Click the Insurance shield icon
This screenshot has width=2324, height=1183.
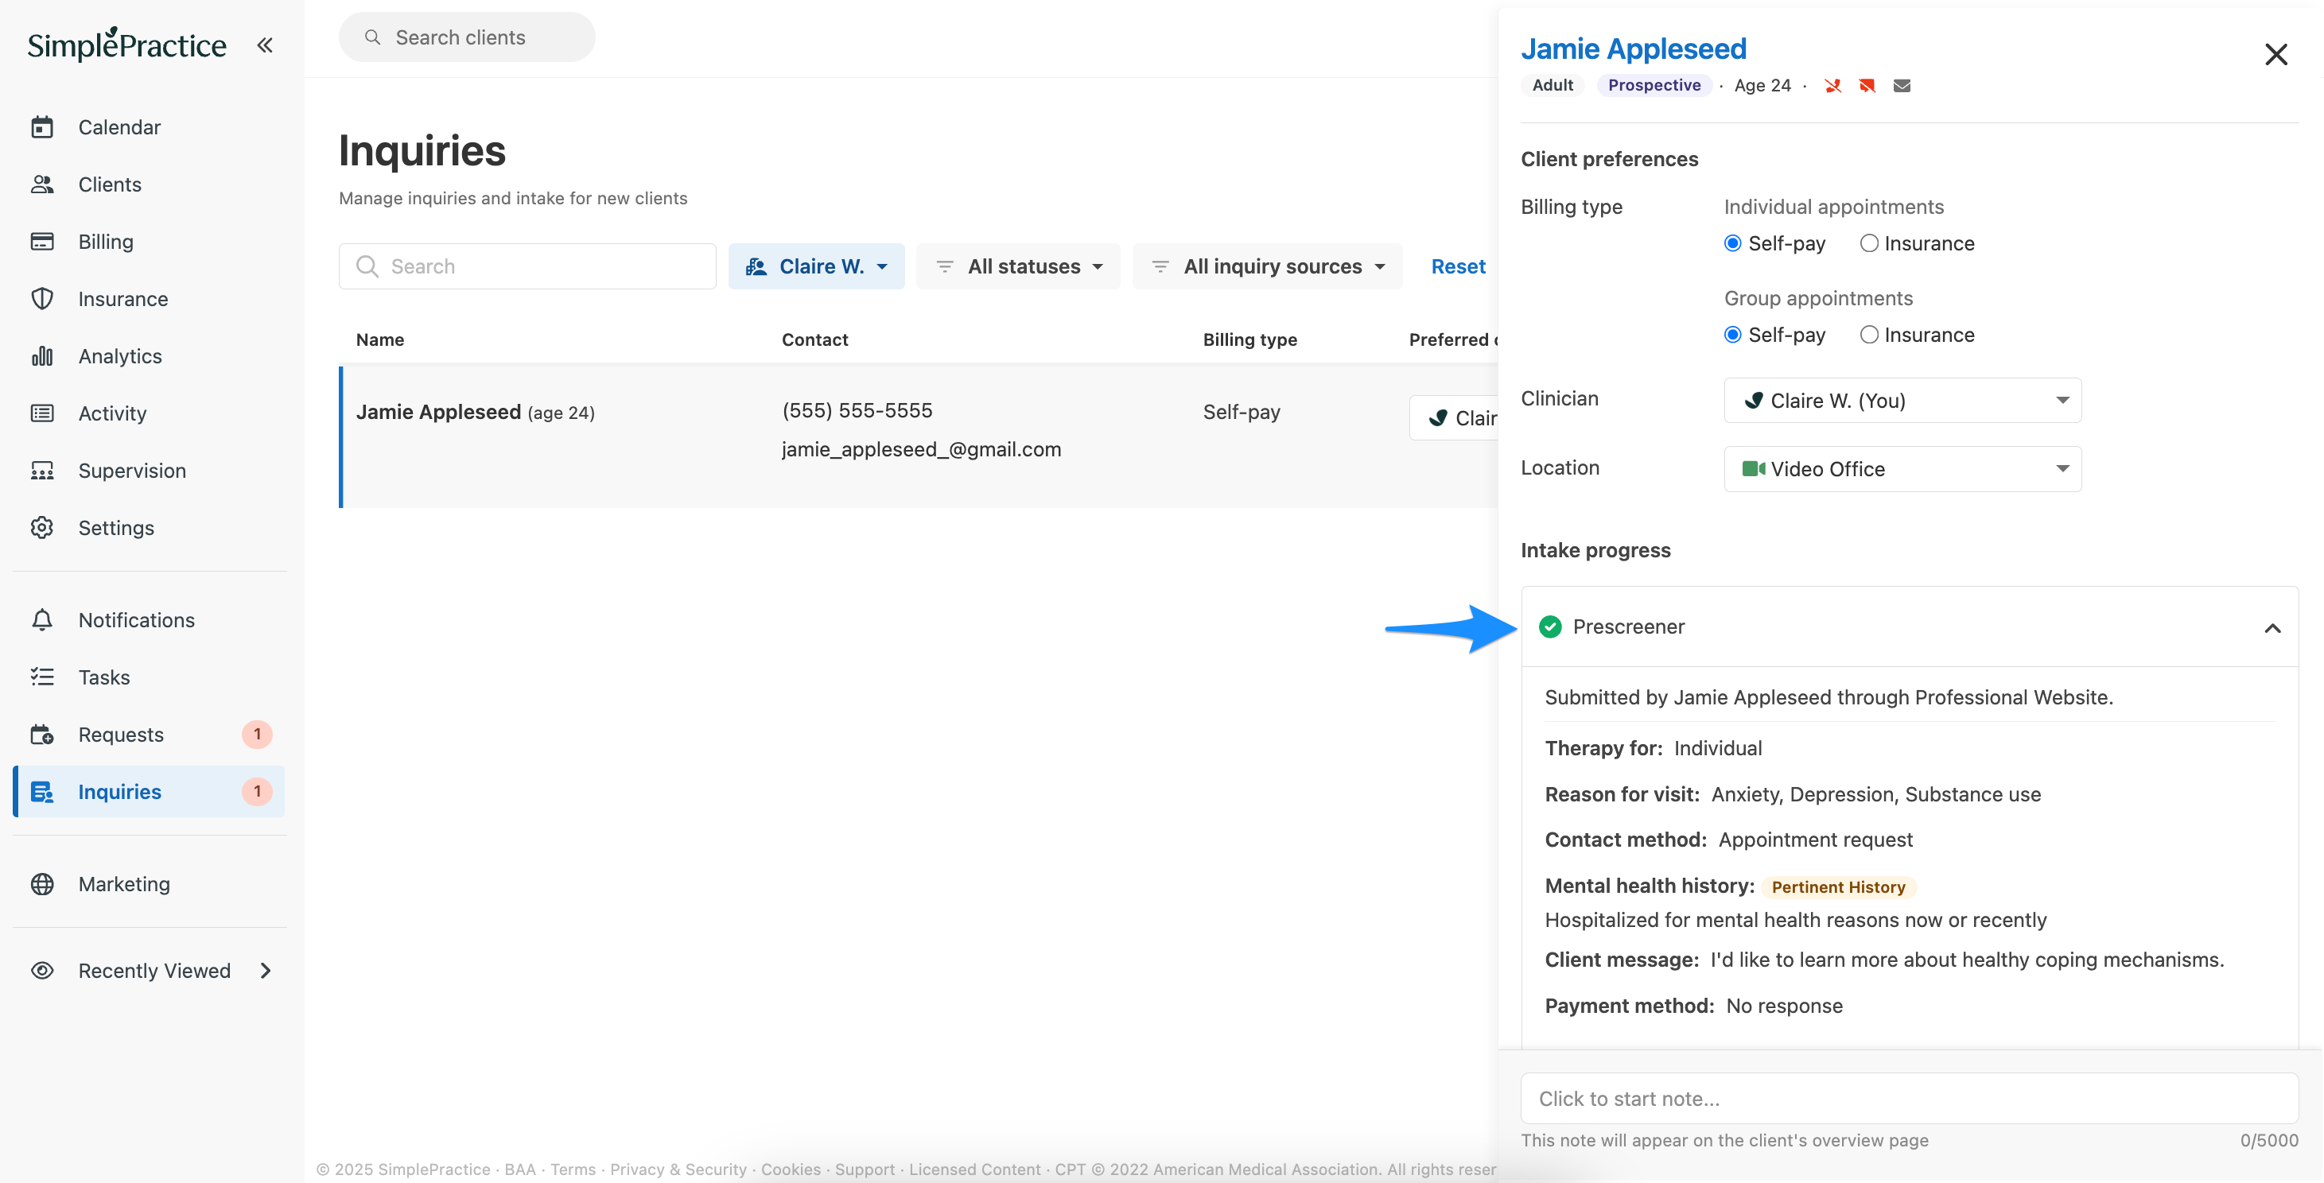pyautogui.click(x=42, y=298)
